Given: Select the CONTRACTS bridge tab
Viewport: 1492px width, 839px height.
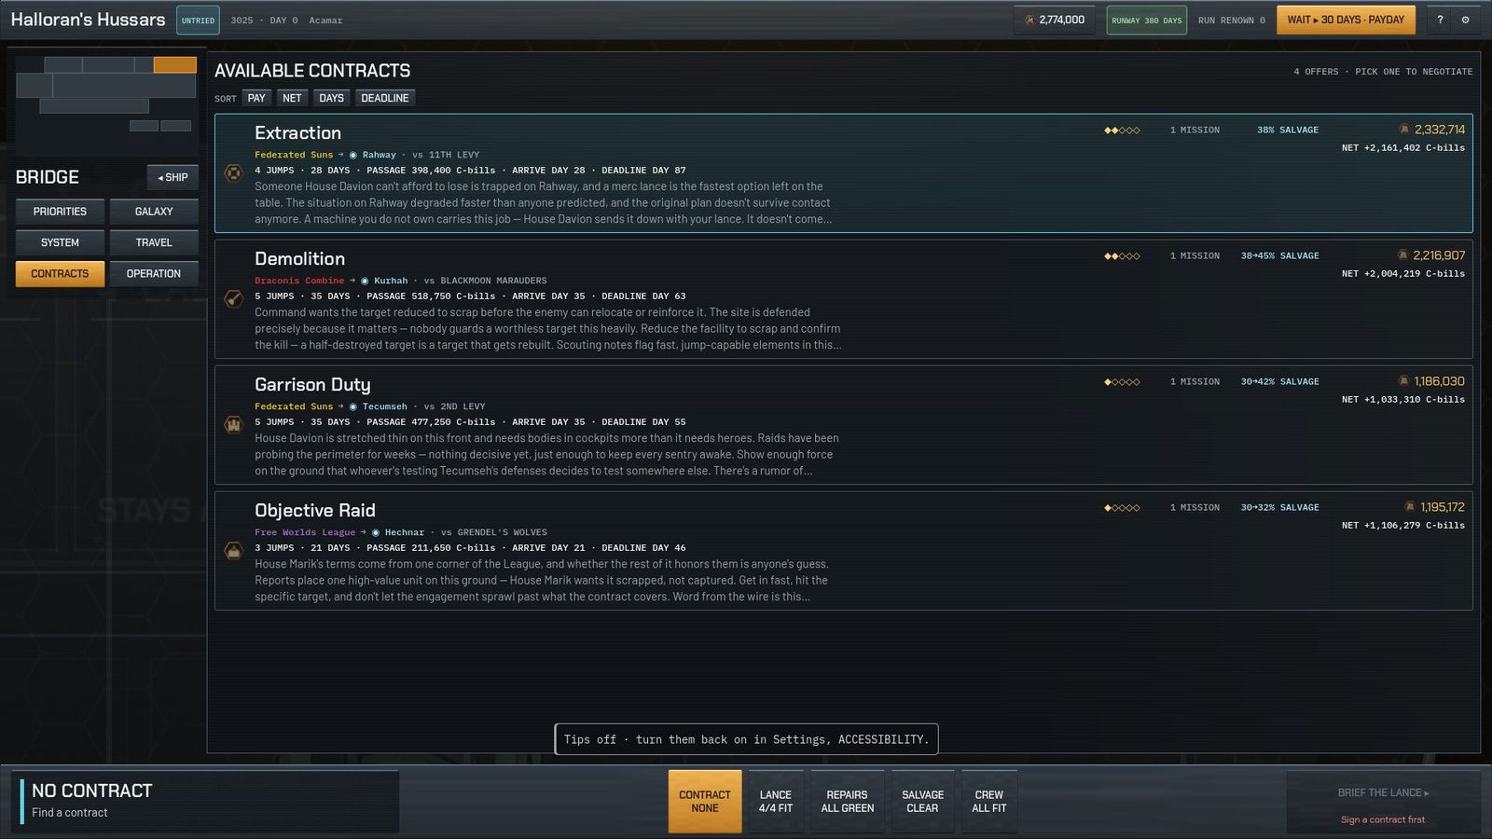Looking at the screenshot, I should pyautogui.click(x=60, y=273).
